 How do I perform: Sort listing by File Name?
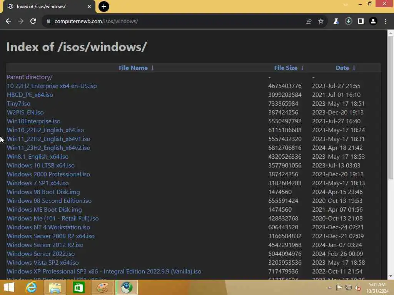click(x=133, y=68)
